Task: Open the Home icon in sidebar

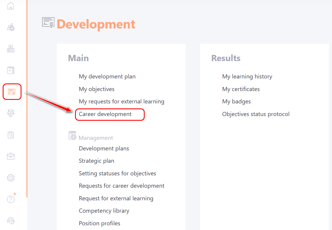Action: [x=11, y=6]
